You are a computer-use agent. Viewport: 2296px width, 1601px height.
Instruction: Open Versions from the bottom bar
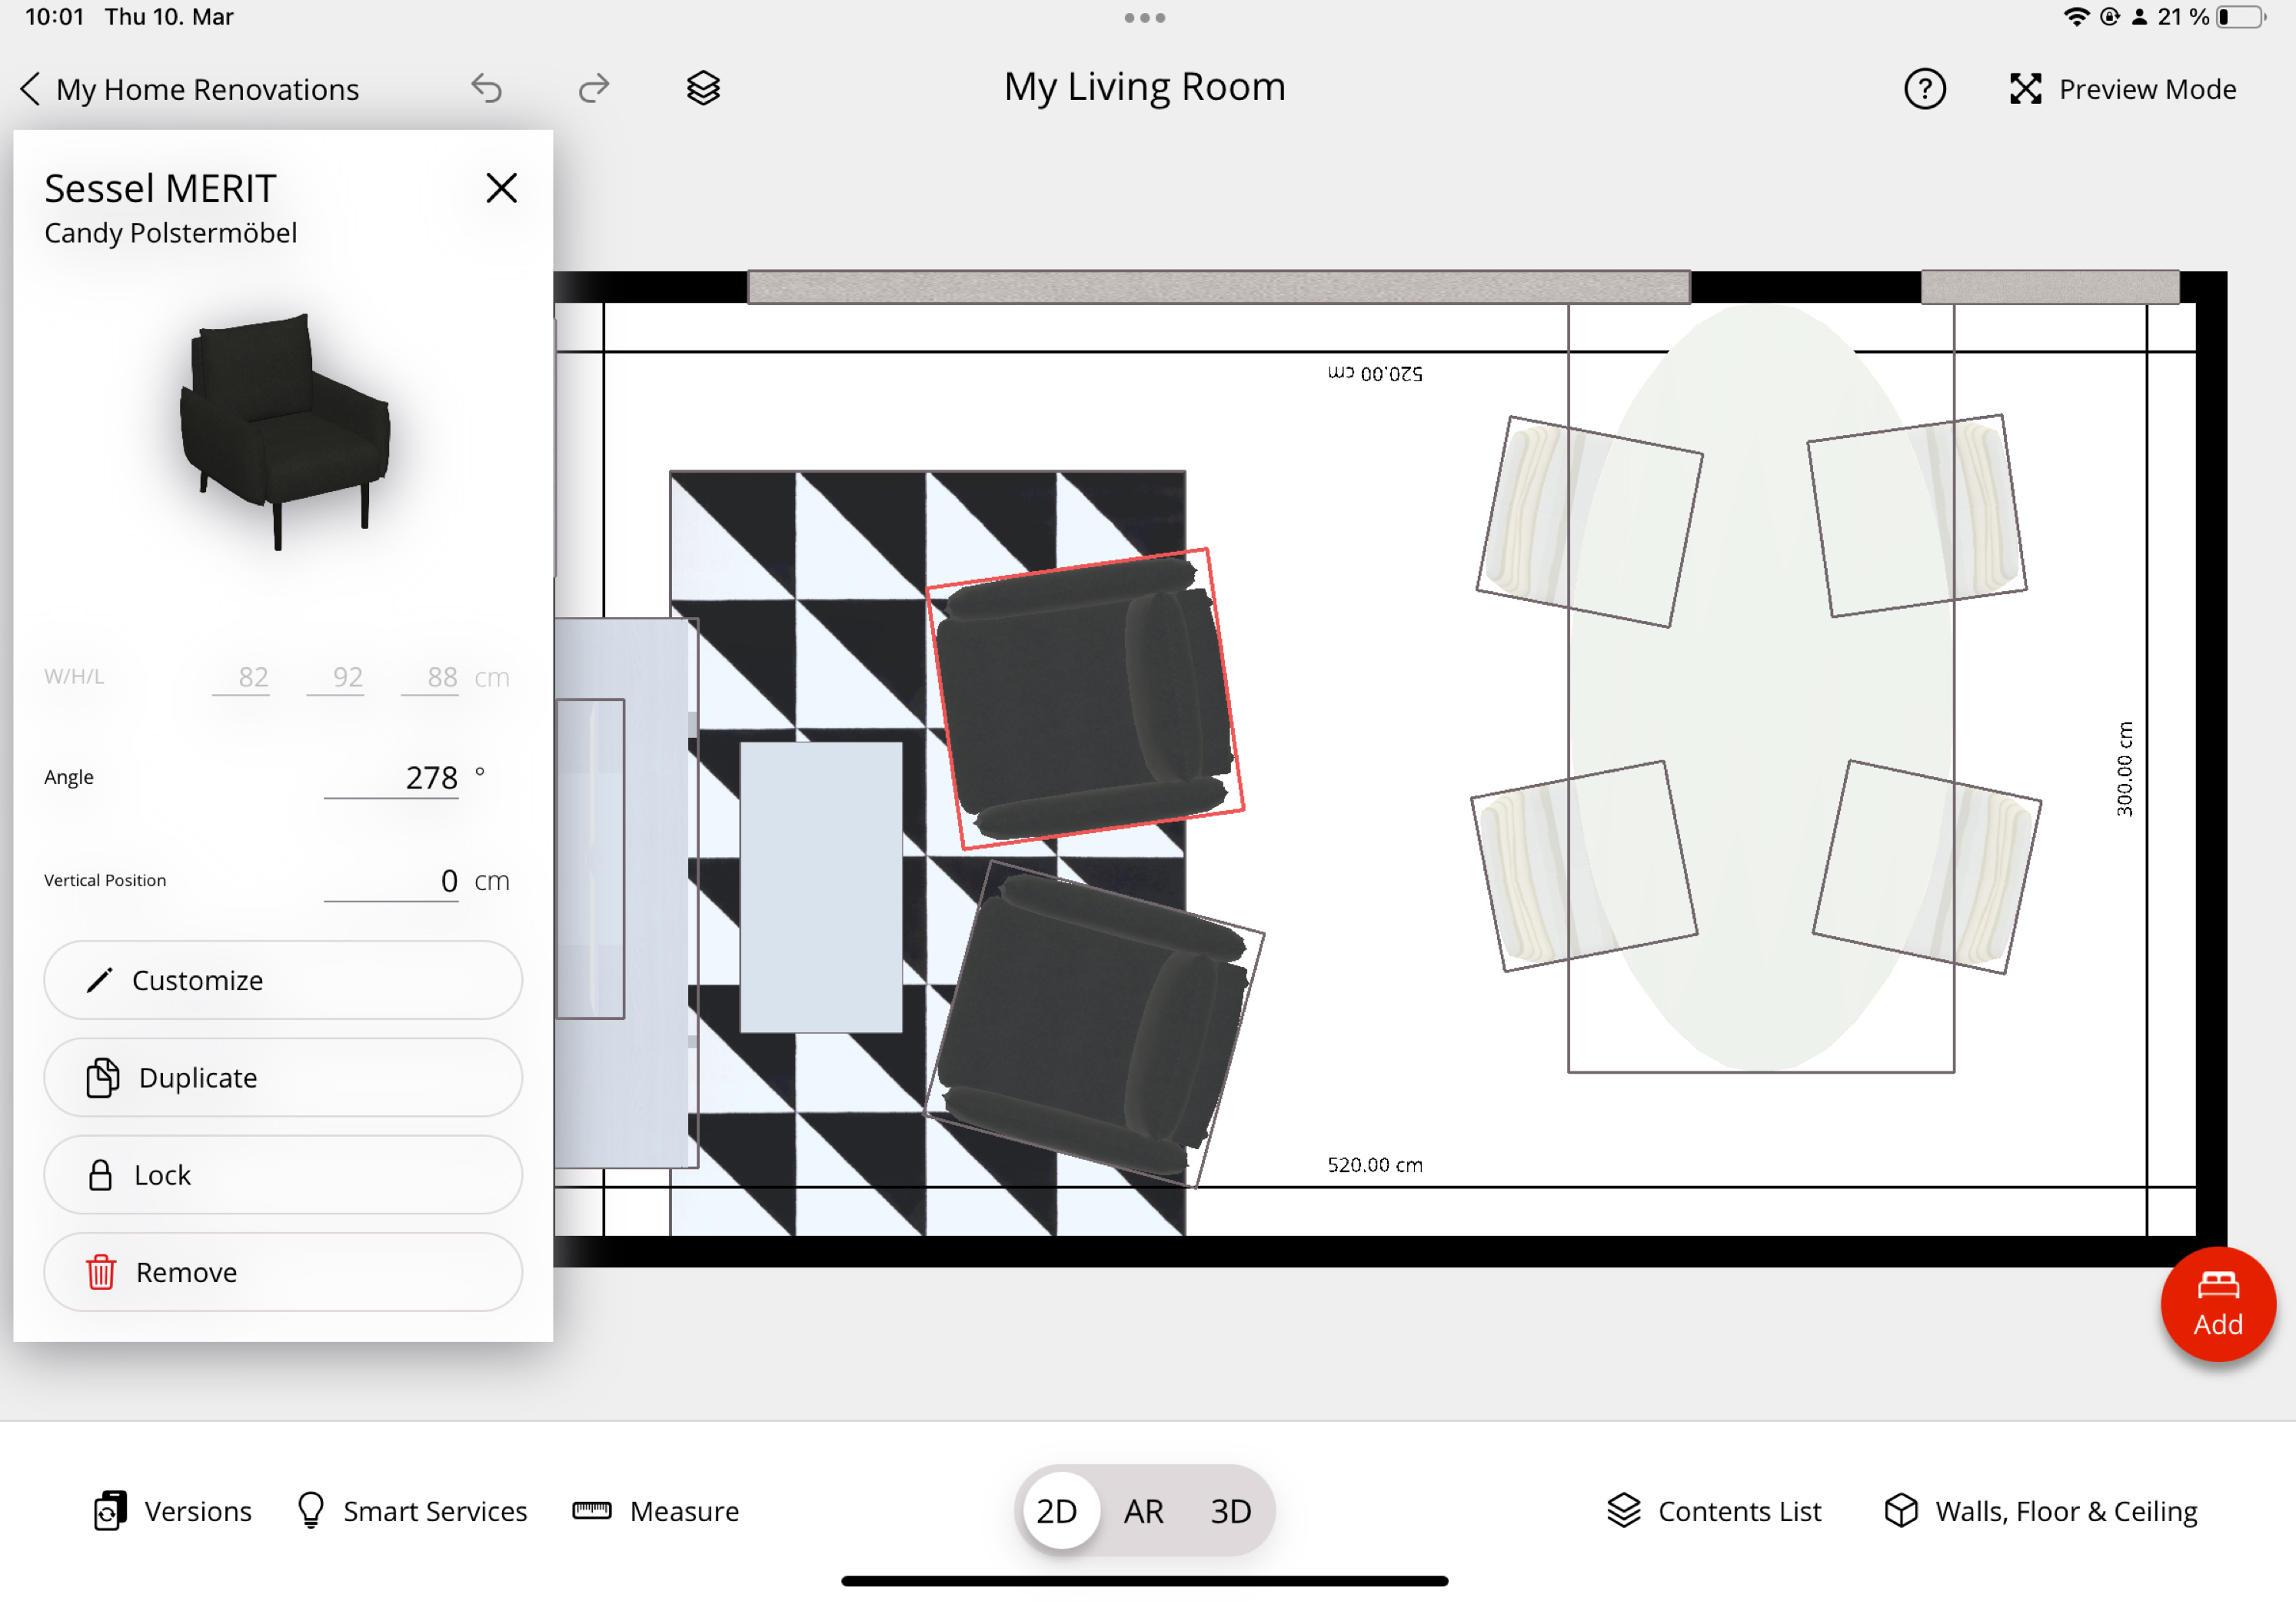173,1510
